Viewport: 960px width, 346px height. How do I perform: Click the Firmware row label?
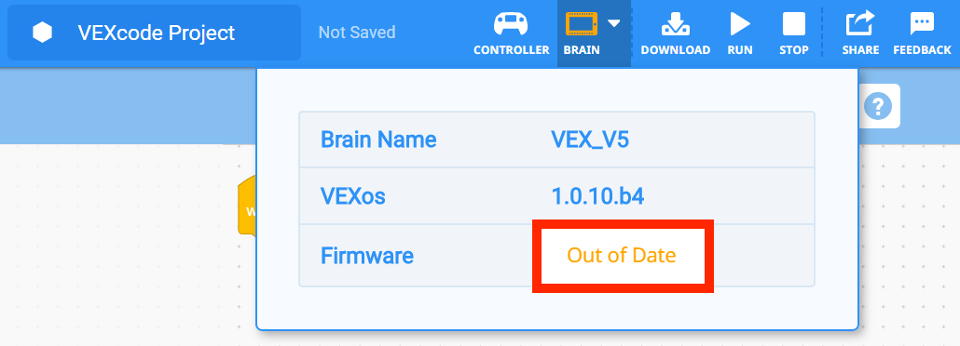tap(367, 255)
